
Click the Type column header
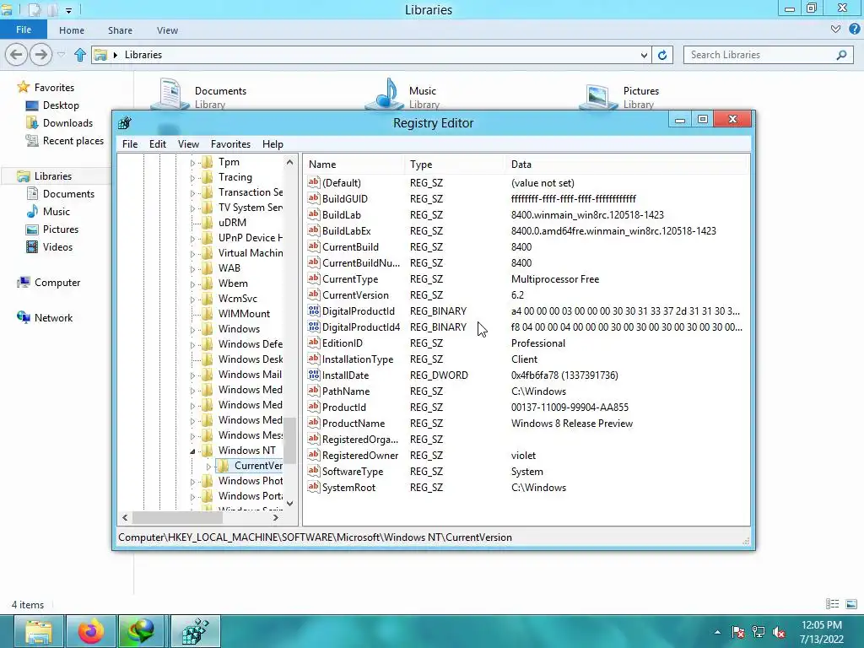coord(454,165)
